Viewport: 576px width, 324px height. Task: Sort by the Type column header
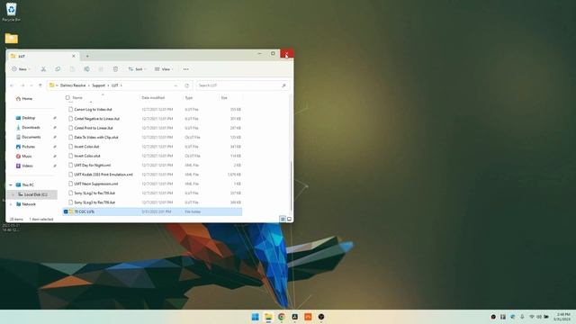(189, 98)
